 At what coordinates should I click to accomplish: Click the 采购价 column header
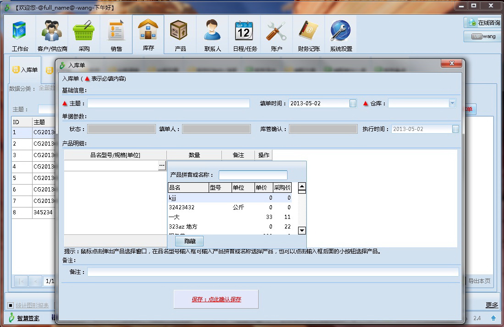click(x=282, y=187)
